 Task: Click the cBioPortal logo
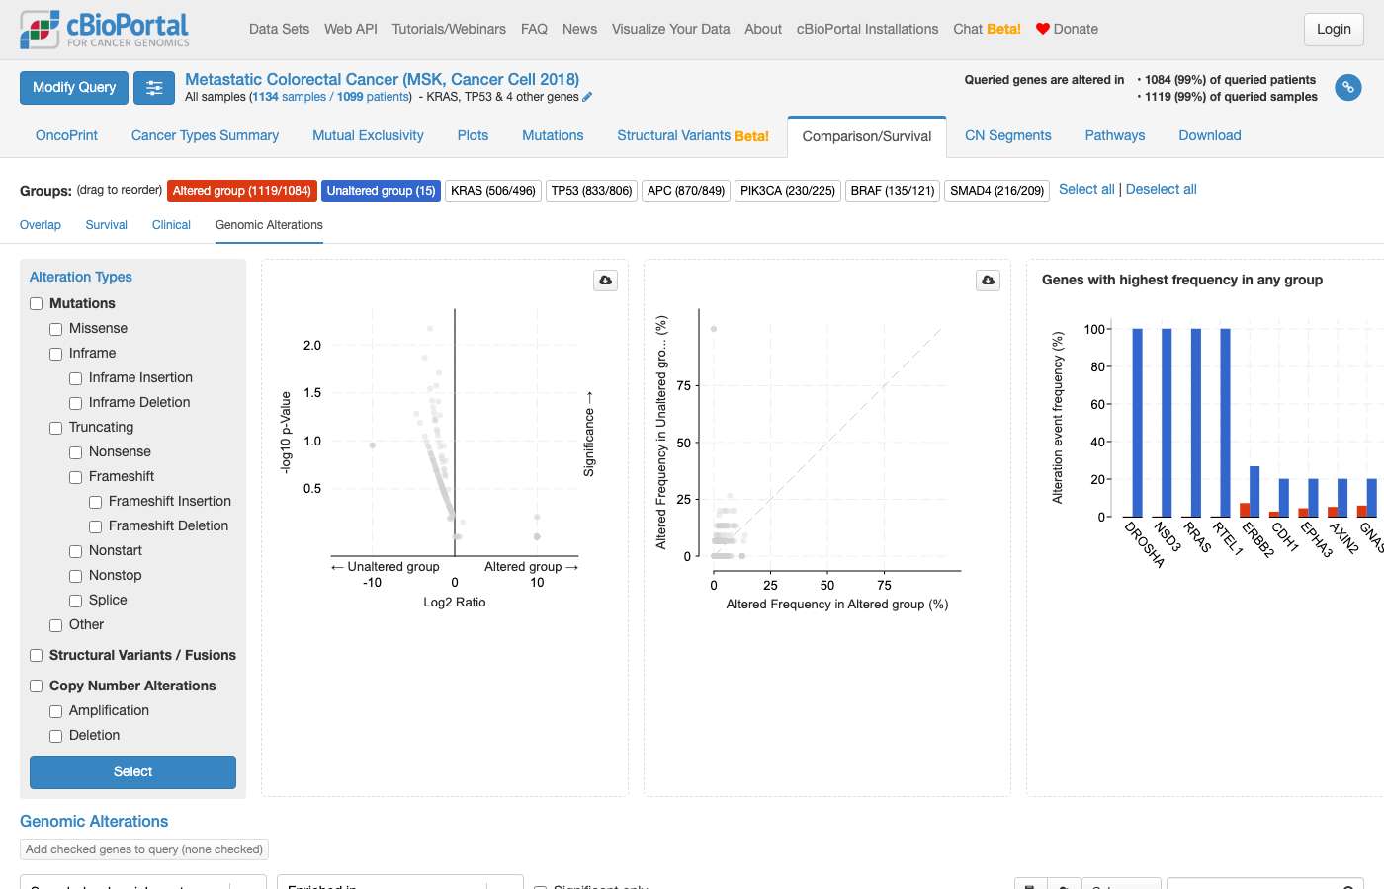[105, 30]
